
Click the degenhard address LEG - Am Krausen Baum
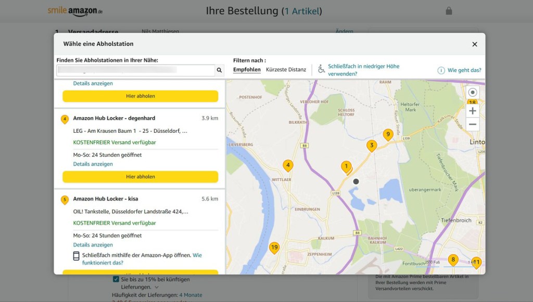pyautogui.click(x=130, y=131)
